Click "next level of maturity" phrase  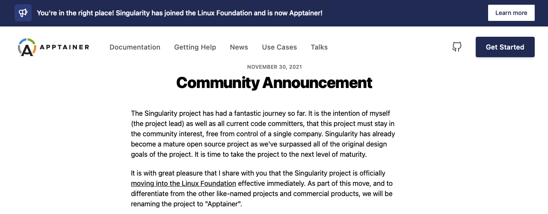click(x=329, y=155)
